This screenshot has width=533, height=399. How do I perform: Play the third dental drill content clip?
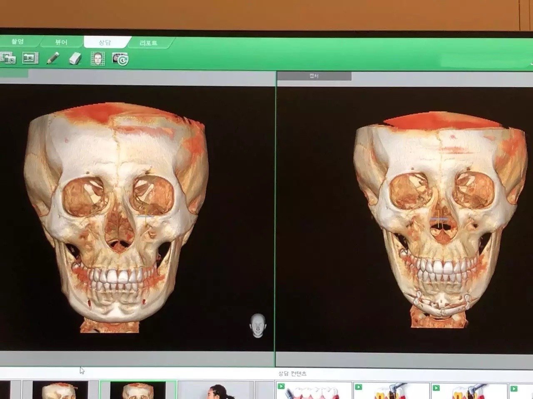469,391
